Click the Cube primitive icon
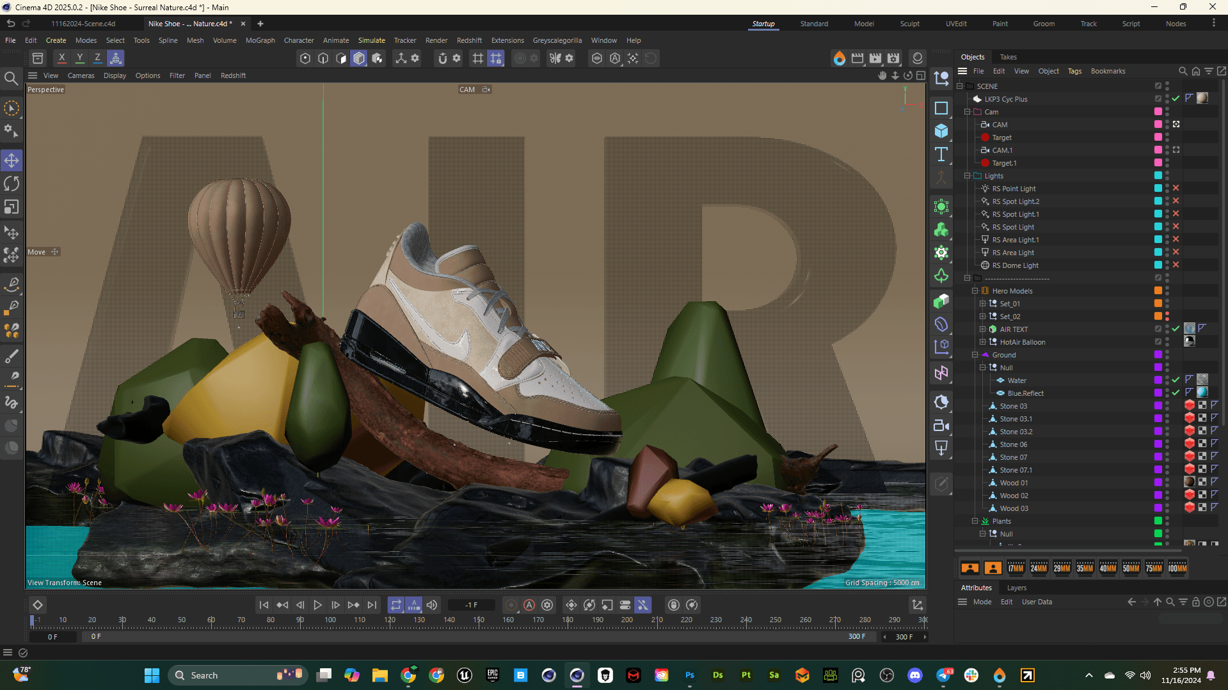The width and height of the screenshot is (1228, 690). (x=941, y=131)
